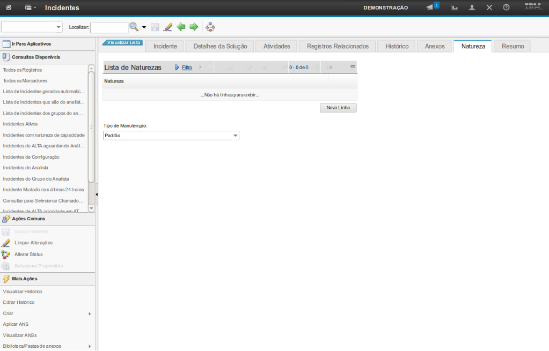Click the Filtro link
Screen dimensions: 549x351
coord(187,68)
